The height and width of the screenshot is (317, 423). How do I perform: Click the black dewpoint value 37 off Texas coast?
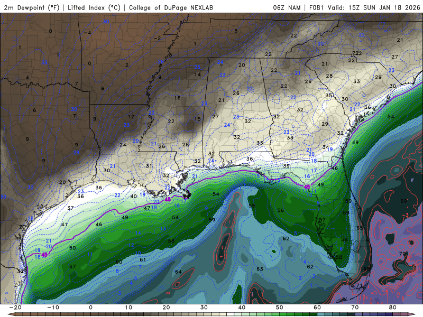point(70,208)
